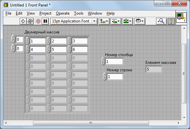Click array cell containing 3

80,41
